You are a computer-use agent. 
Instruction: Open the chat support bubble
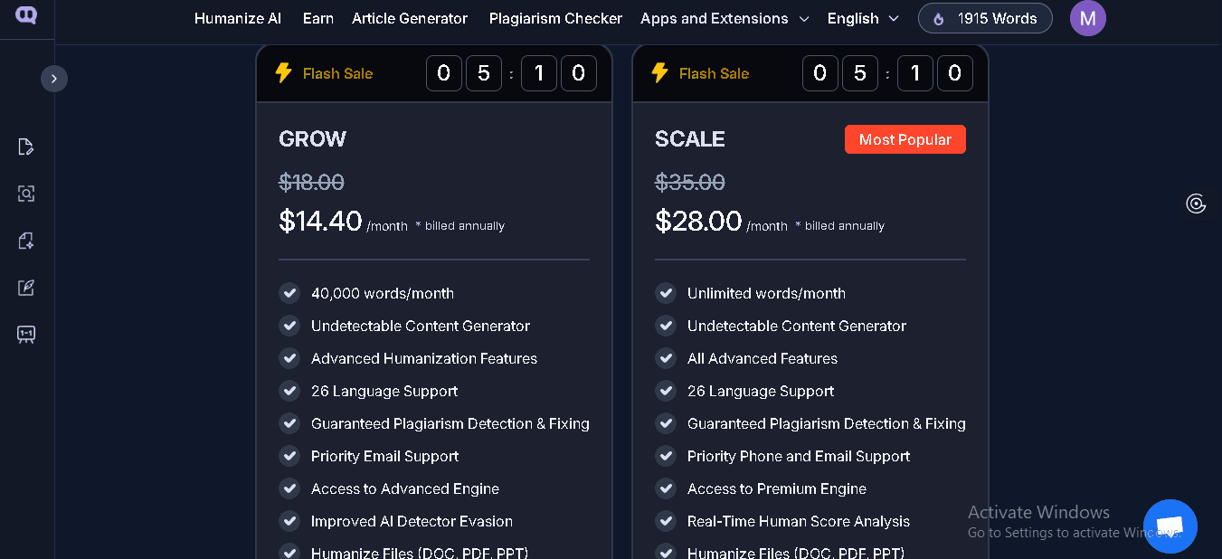[x=1170, y=526]
